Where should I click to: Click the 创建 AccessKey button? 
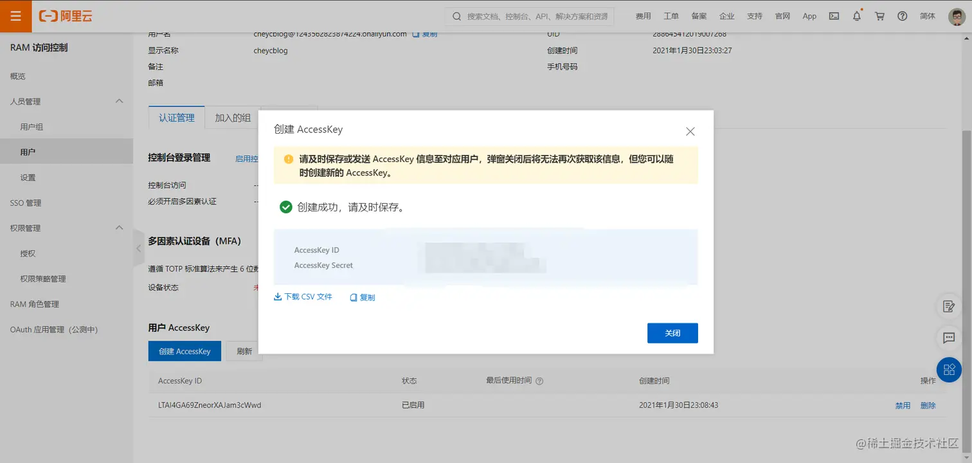(x=184, y=351)
